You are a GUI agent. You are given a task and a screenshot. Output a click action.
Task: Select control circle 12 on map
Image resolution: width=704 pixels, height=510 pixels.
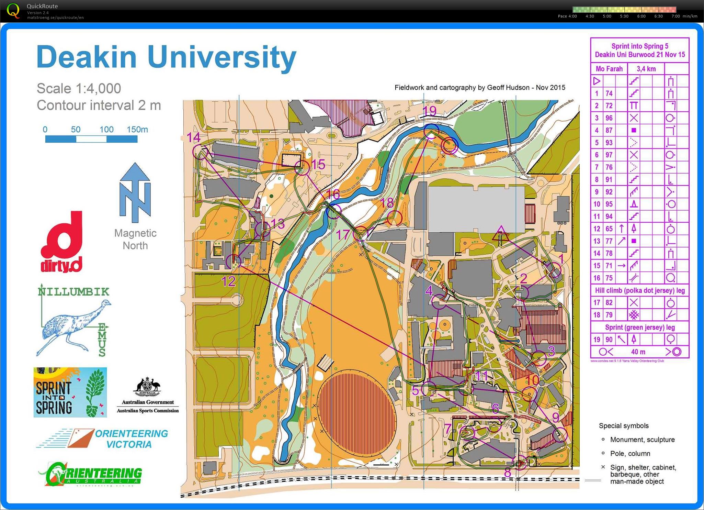pyautogui.click(x=234, y=262)
